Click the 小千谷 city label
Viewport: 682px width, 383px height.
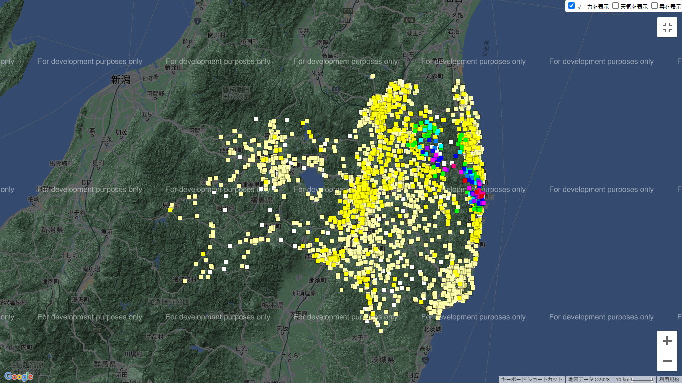coord(77,213)
